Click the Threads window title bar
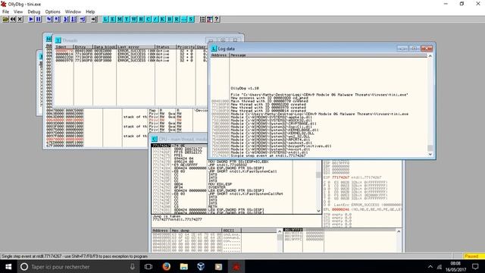 130,40
